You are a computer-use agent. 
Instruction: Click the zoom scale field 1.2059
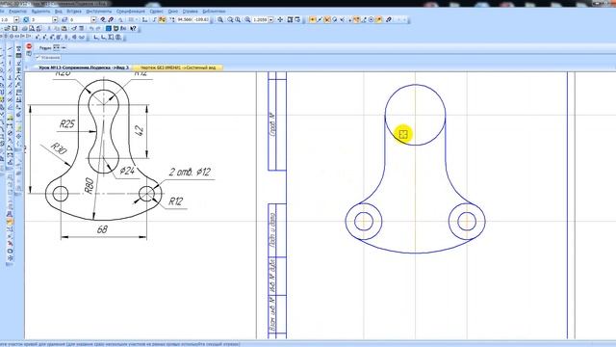click(x=260, y=19)
